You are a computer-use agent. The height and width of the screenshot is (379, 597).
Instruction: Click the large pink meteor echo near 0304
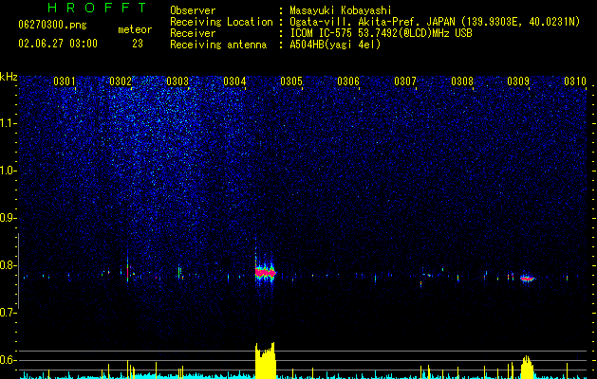[x=266, y=272]
